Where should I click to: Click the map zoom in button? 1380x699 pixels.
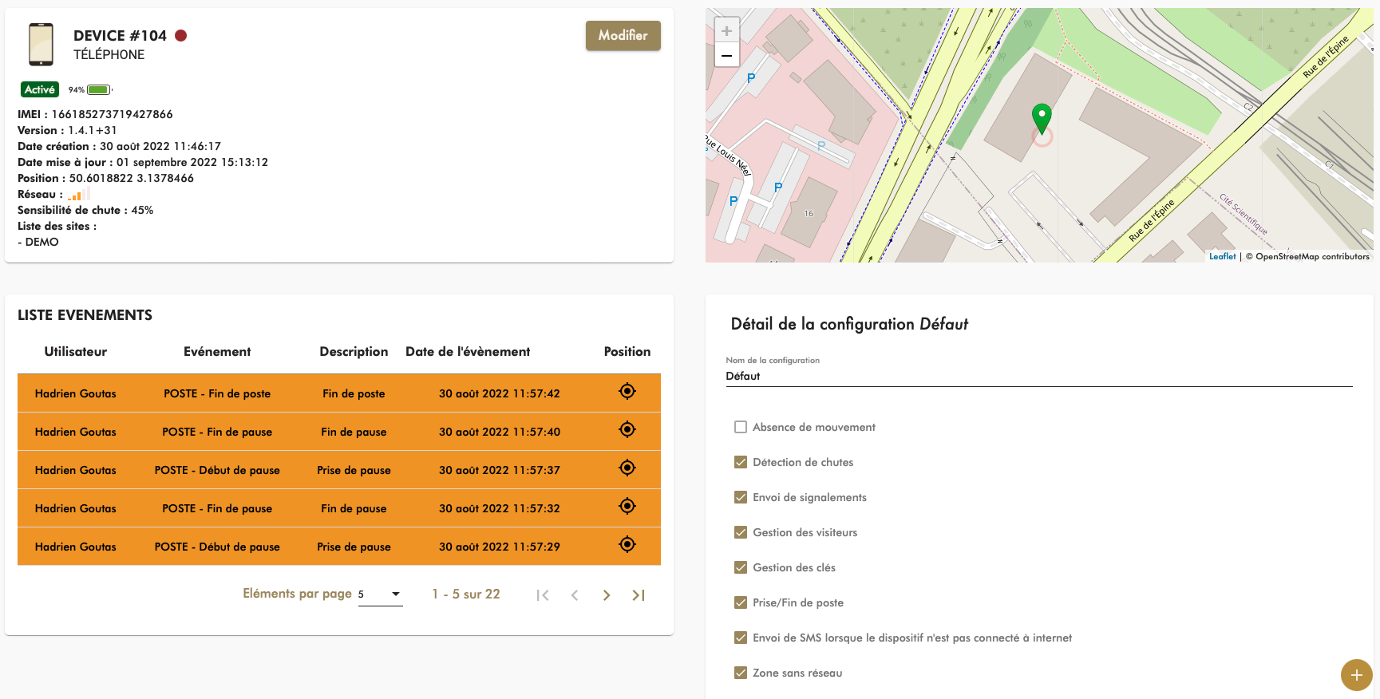pyautogui.click(x=726, y=31)
